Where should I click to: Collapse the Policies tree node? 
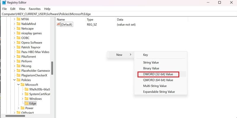click(14, 80)
